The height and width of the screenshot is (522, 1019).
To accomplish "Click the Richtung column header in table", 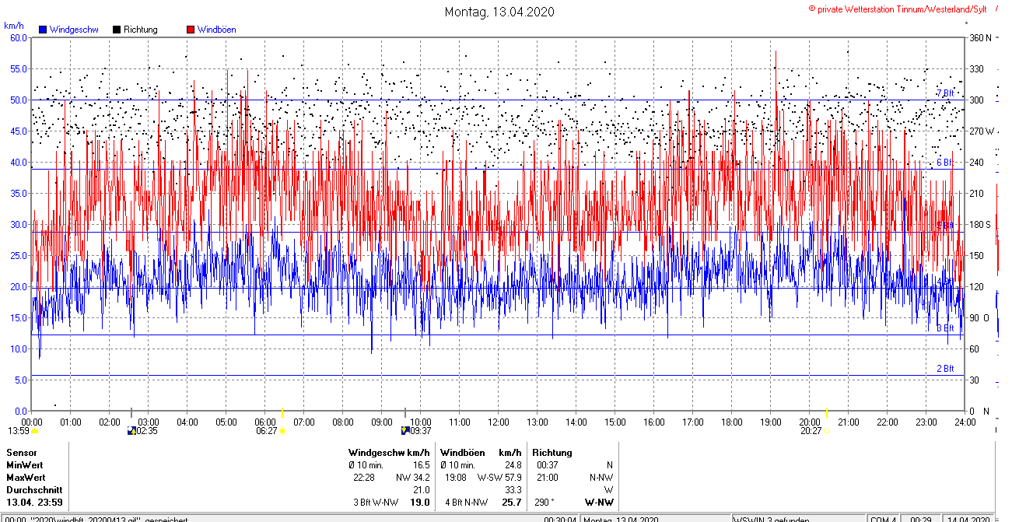I will [x=552, y=453].
